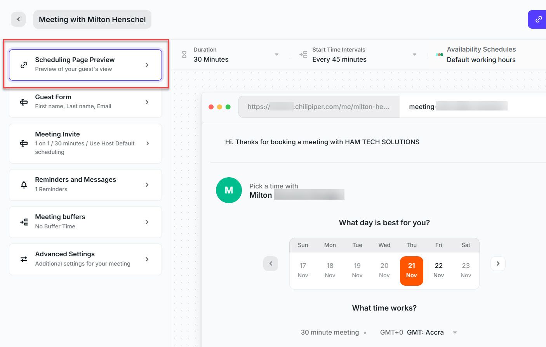Click the colored dots icon beside Availability Schedules
The image size is (546, 347).
(439, 54)
